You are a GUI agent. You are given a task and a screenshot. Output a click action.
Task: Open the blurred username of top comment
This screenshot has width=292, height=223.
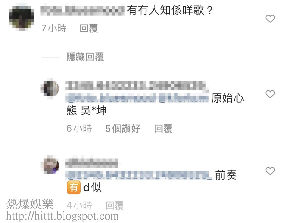pos(83,10)
